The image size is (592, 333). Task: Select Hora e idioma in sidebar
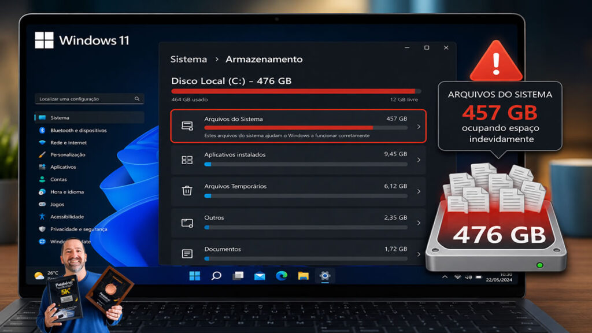point(67,192)
